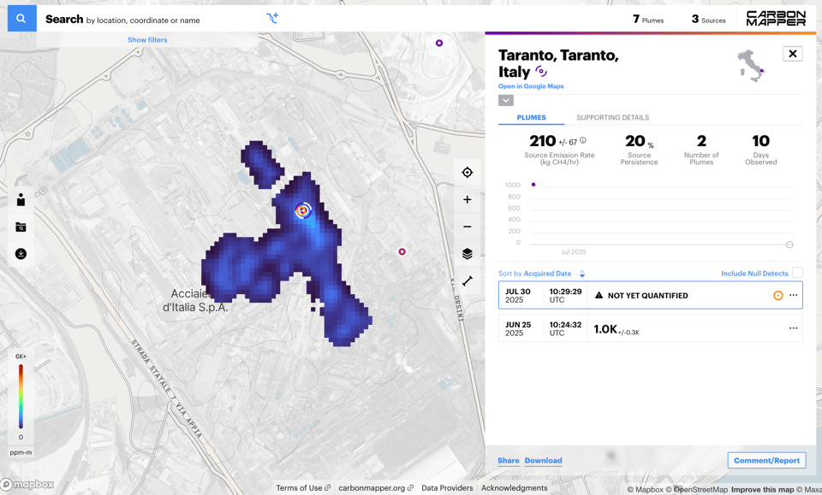Screen dimensions: 822x495
Task: Click the circular download icon on left sidebar
Action: pos(21,254)
